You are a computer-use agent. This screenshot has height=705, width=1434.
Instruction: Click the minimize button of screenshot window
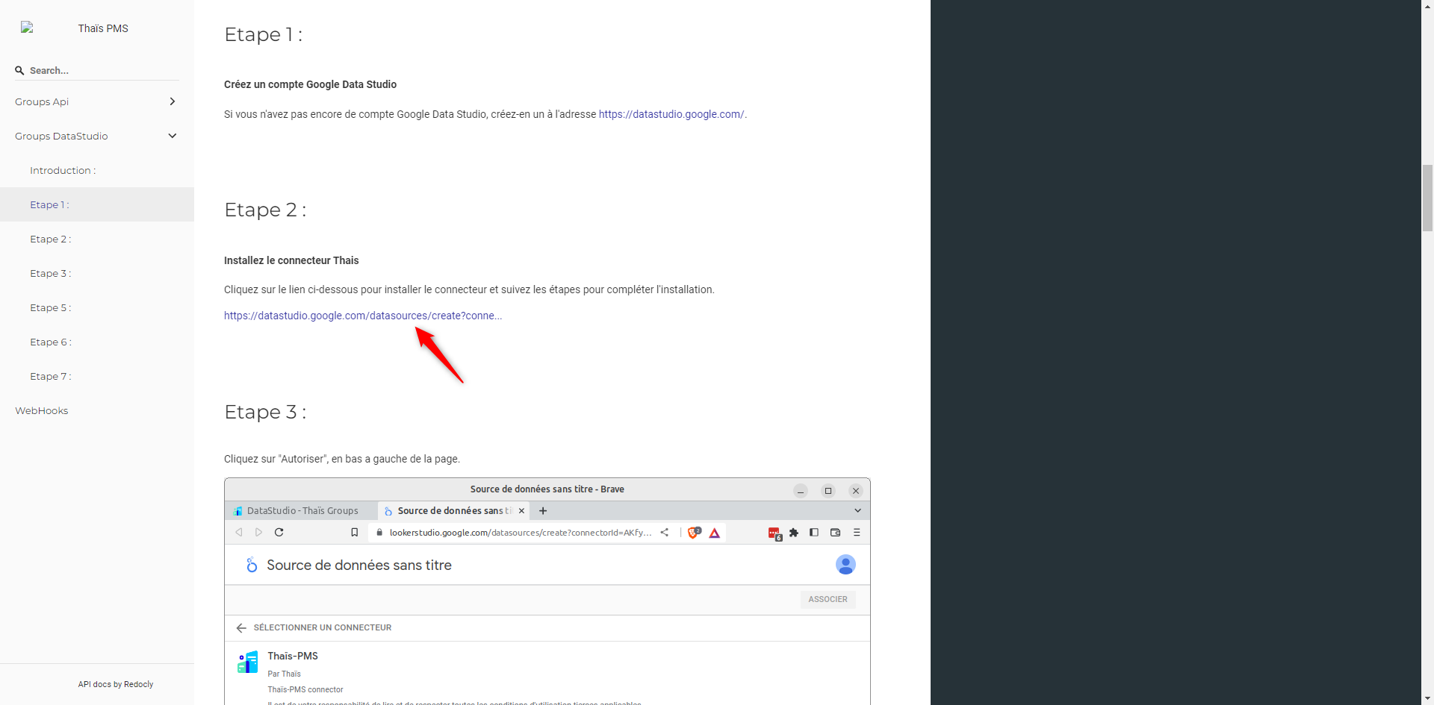(x=801, y=491)
